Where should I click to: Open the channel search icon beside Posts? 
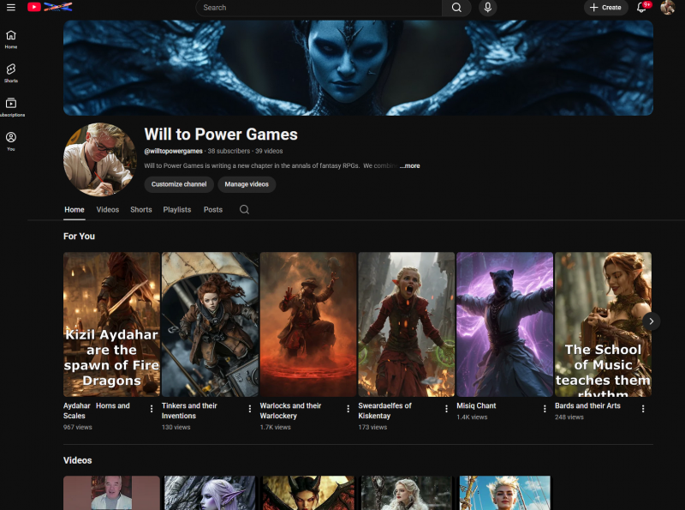click(x=244, y=209)
